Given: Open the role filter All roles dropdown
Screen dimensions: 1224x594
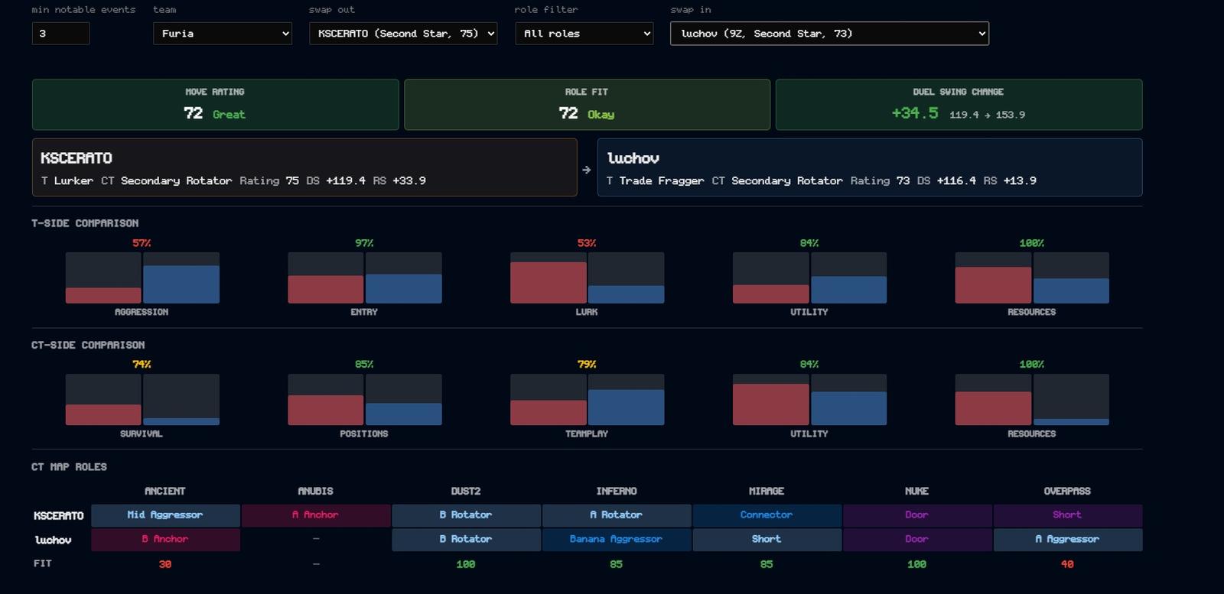Looking at the screenshot, I should pyautogui.click(x=584, y=34).
